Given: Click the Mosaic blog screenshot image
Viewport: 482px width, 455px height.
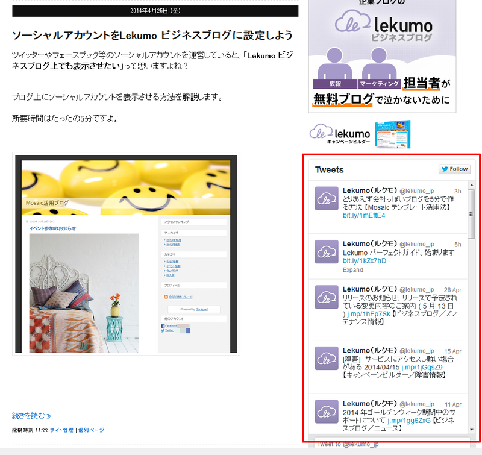Looking at the screenshot, I should pos(126,254).
